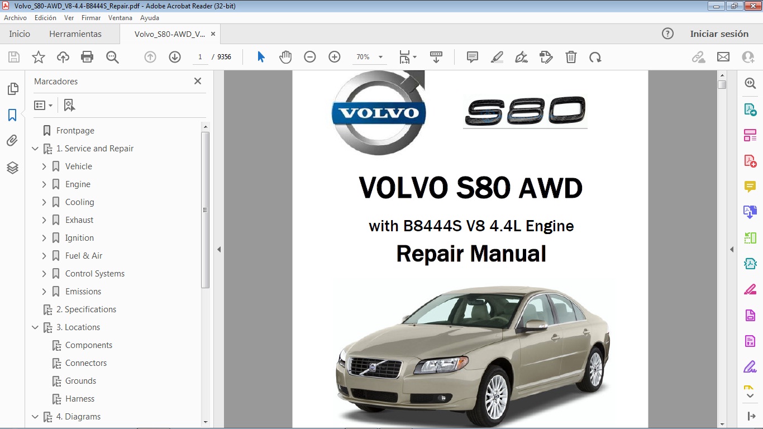Open the page thumbnails panel
The image size is (763, 429).
point(12,88)
